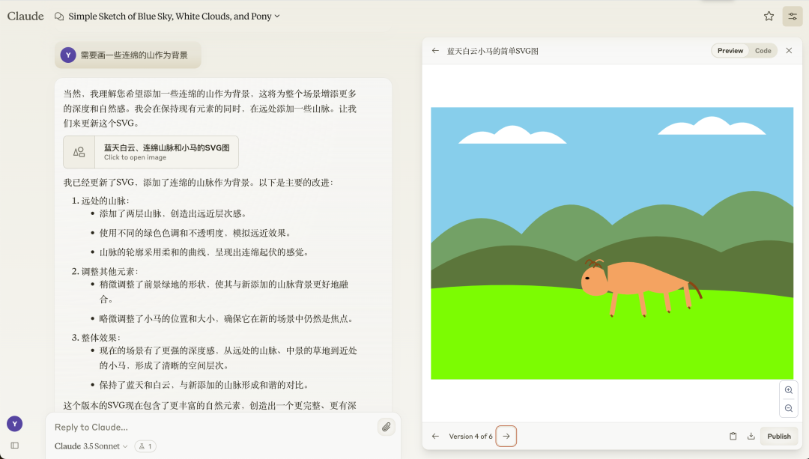
Task: Go to the previous version with the arrow
Action: (x=435, y=436)
